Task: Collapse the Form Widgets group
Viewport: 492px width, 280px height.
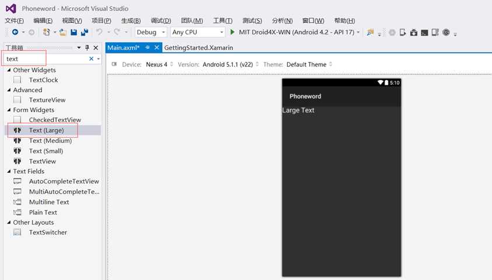Action: point(9,110)
